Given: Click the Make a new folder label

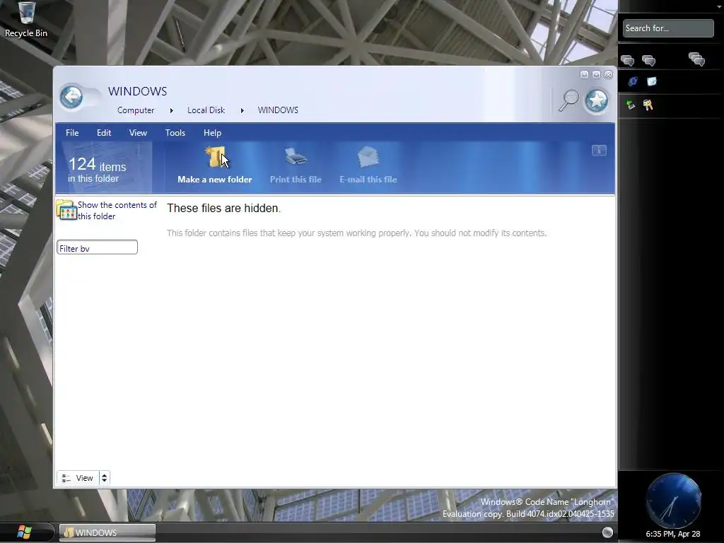Looking at the screenshot, I should 215,180.
